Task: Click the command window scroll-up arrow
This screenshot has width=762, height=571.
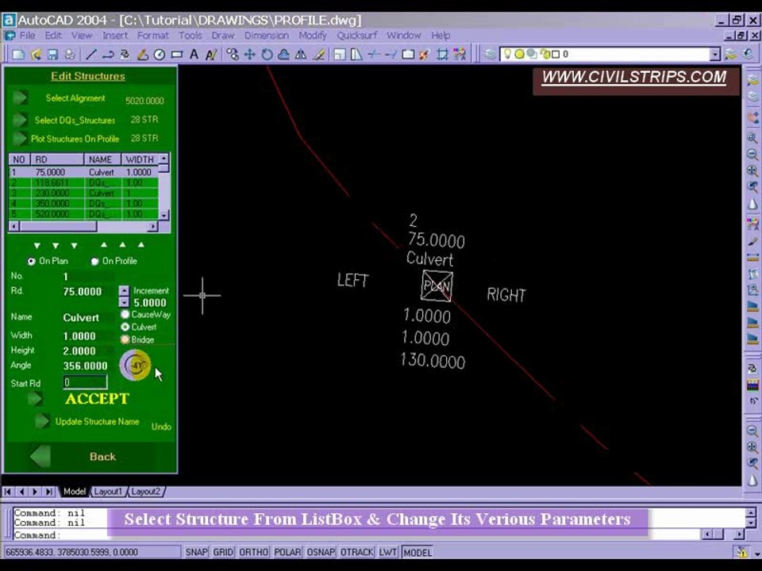Action: point(751,513)
